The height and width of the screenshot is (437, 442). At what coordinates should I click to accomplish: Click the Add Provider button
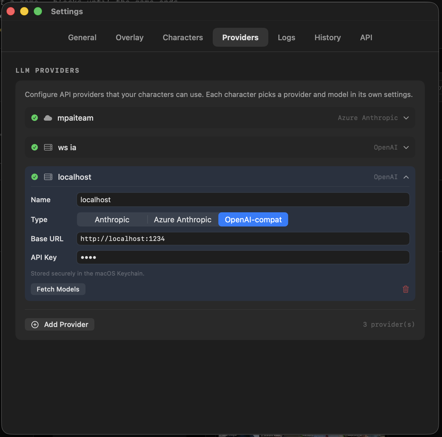(x=59, y=324)
